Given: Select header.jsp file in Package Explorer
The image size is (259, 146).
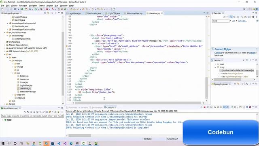Looking at the screenshot, I should pos(24,79).
